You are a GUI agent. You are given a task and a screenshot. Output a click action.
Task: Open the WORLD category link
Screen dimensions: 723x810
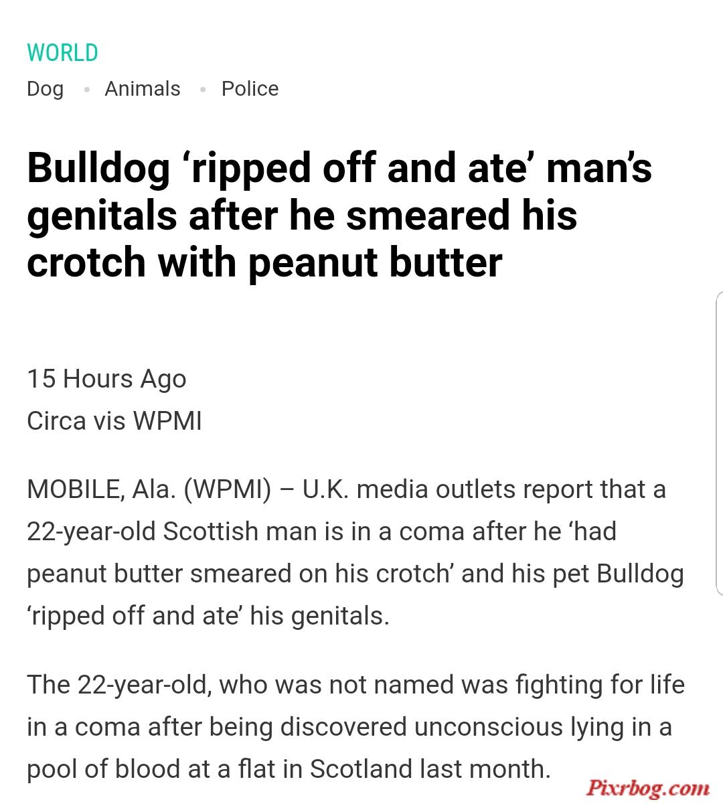62,52
